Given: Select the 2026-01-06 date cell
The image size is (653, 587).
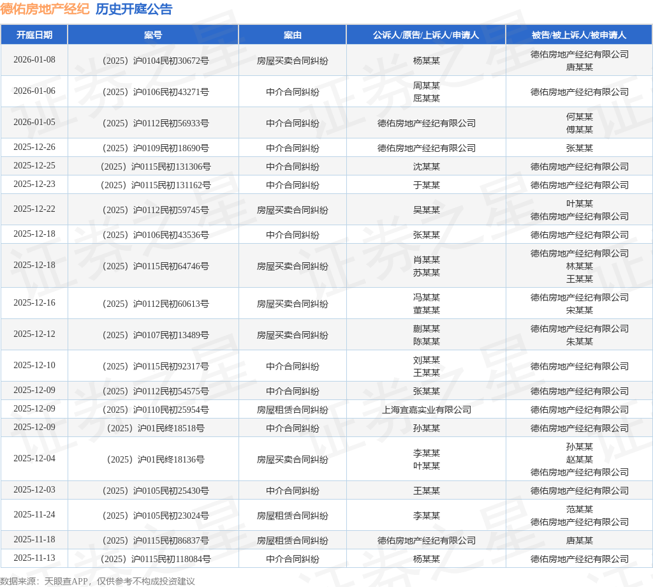Looking at the screenshot, I should [x=34, y=91].
